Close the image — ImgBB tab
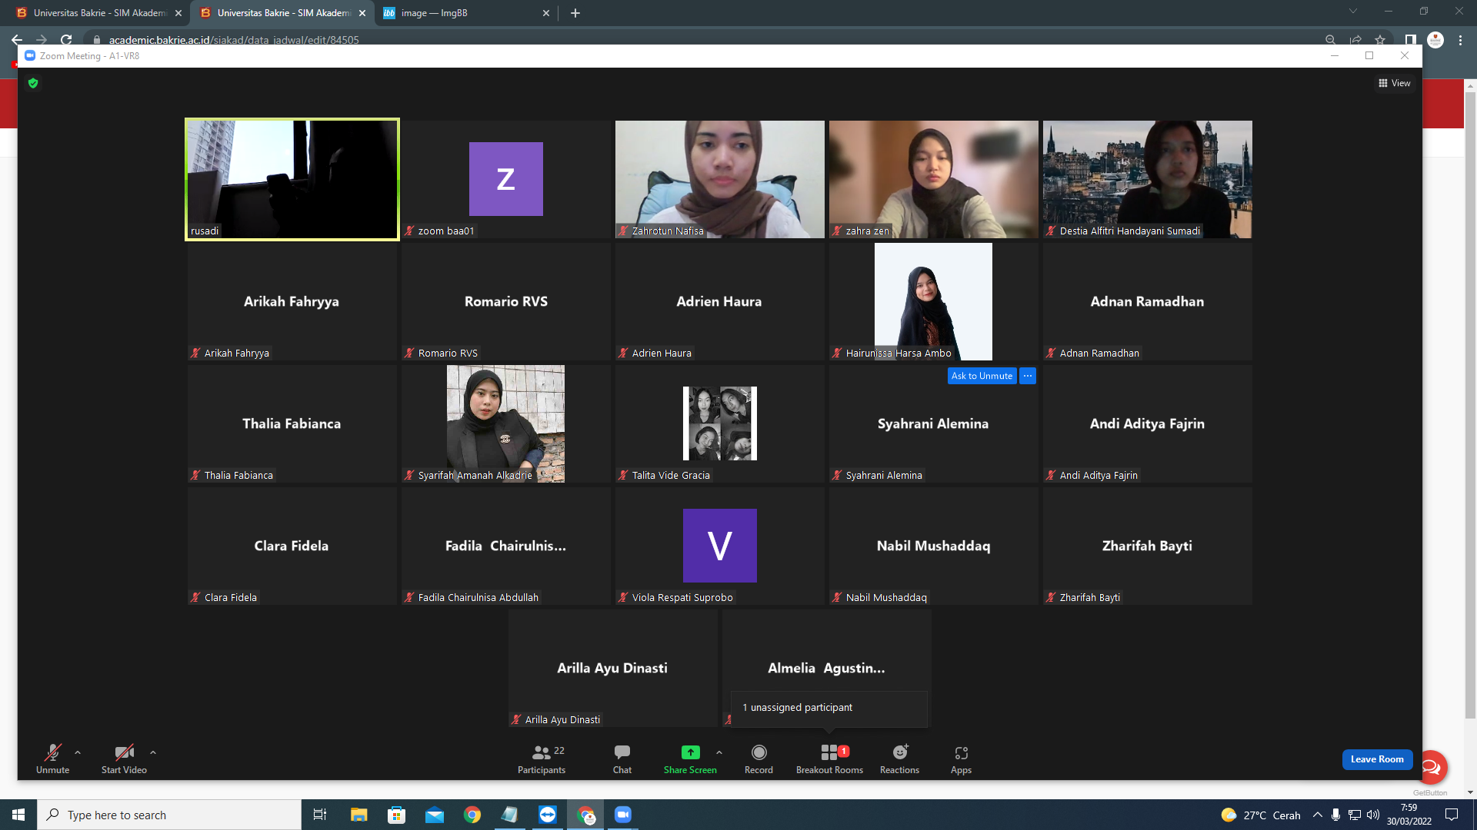1477x830 pixels. tap(546, 13)
